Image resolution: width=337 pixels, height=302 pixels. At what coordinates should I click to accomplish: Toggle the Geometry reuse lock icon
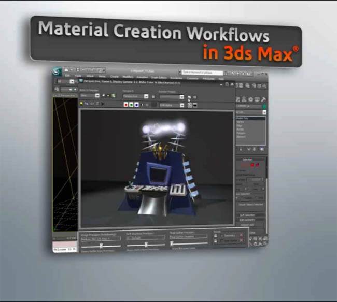216,236
